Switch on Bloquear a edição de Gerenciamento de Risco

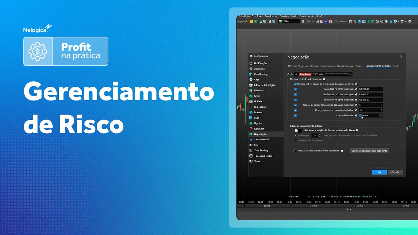click(298, 130)
